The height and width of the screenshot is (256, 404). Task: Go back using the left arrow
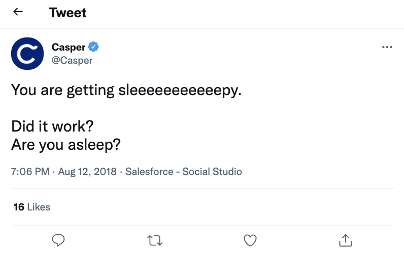tap(18, 12)
